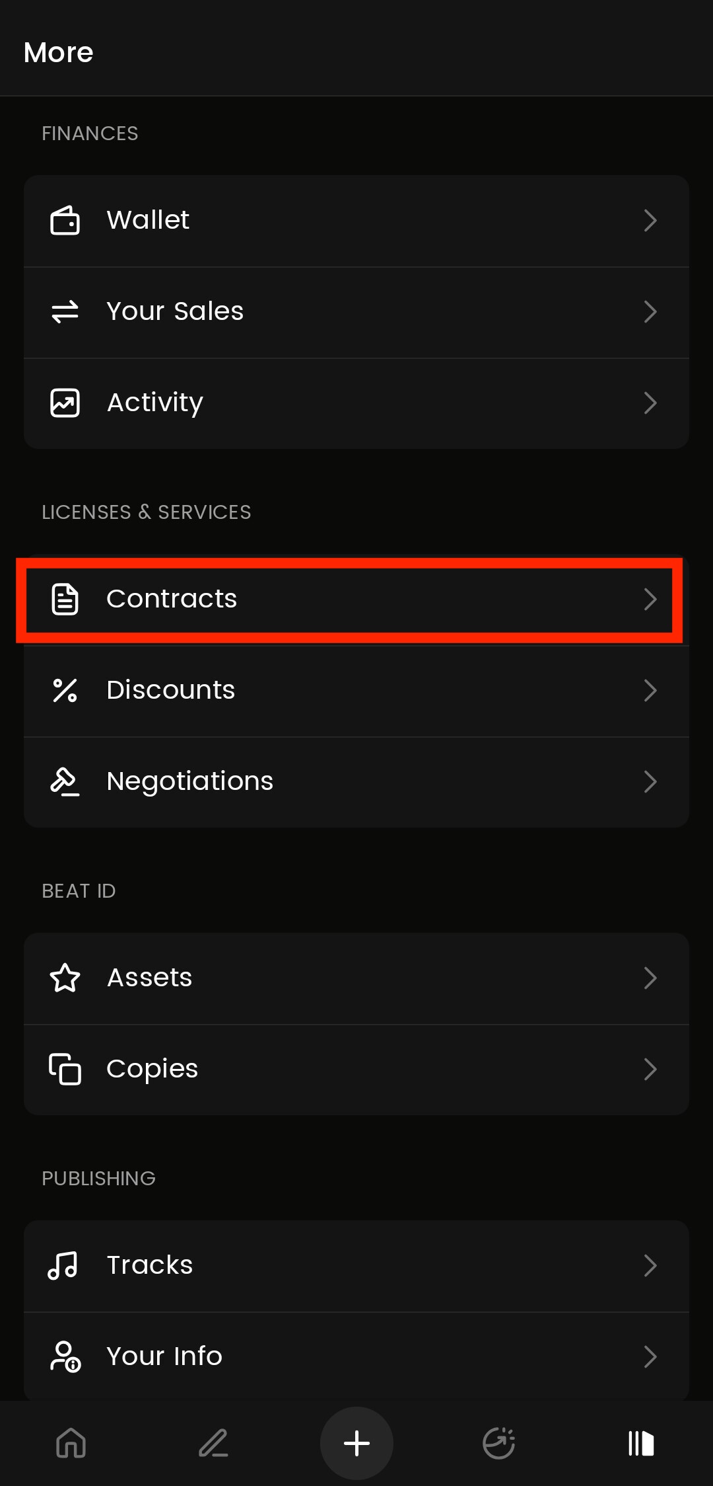Open the stats chart tab in bottom bar
713x1486 pixels.
(x=499, y=1442)
